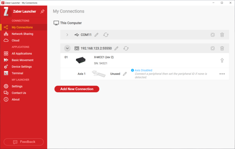Delete the COM11 connection
Viewport: 235px width, 149px height.
[222, 35]
